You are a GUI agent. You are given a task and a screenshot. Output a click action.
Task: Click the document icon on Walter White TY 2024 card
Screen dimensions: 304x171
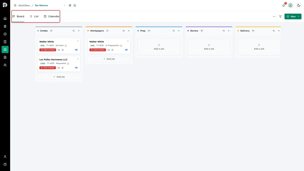(x=63, y=50)
